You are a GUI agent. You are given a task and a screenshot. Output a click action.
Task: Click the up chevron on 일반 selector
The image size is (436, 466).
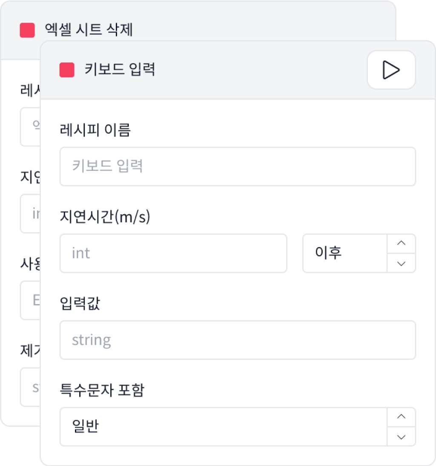(x=401, y=417)
